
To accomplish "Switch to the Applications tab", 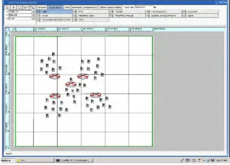I will tap(56, 7).
